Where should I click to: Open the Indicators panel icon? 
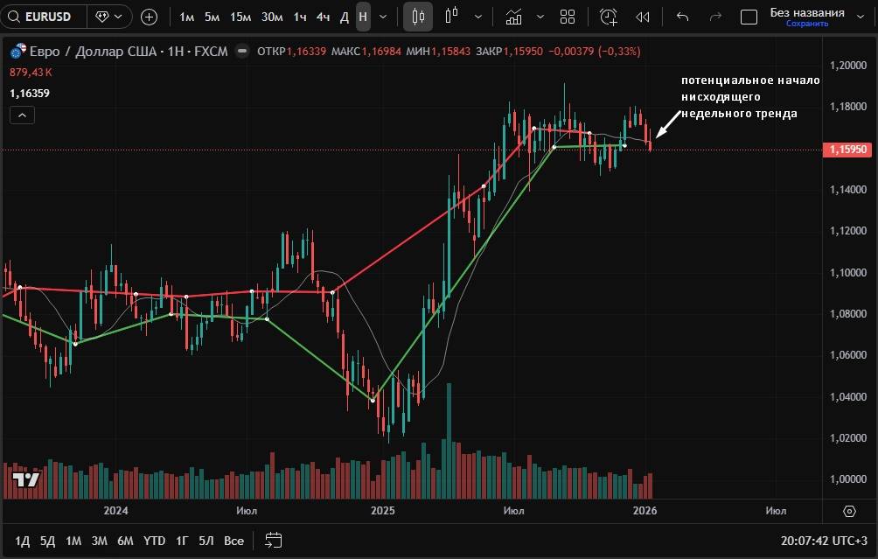tap(513, 17)
